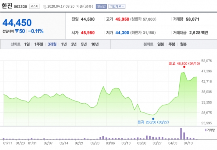217x150 pixels.
Task: Click the tallest volume bar before 04/10
Action: point(181,134)
